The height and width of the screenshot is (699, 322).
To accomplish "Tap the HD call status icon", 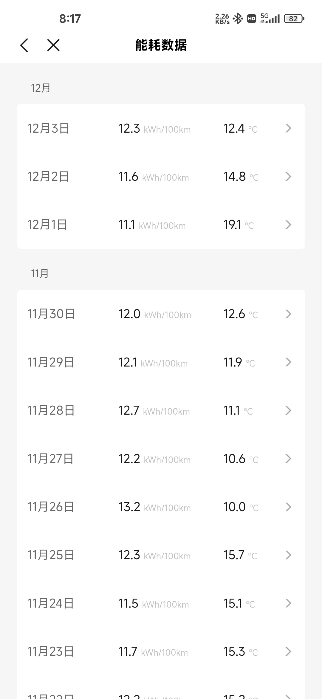I will click(252, 19).
